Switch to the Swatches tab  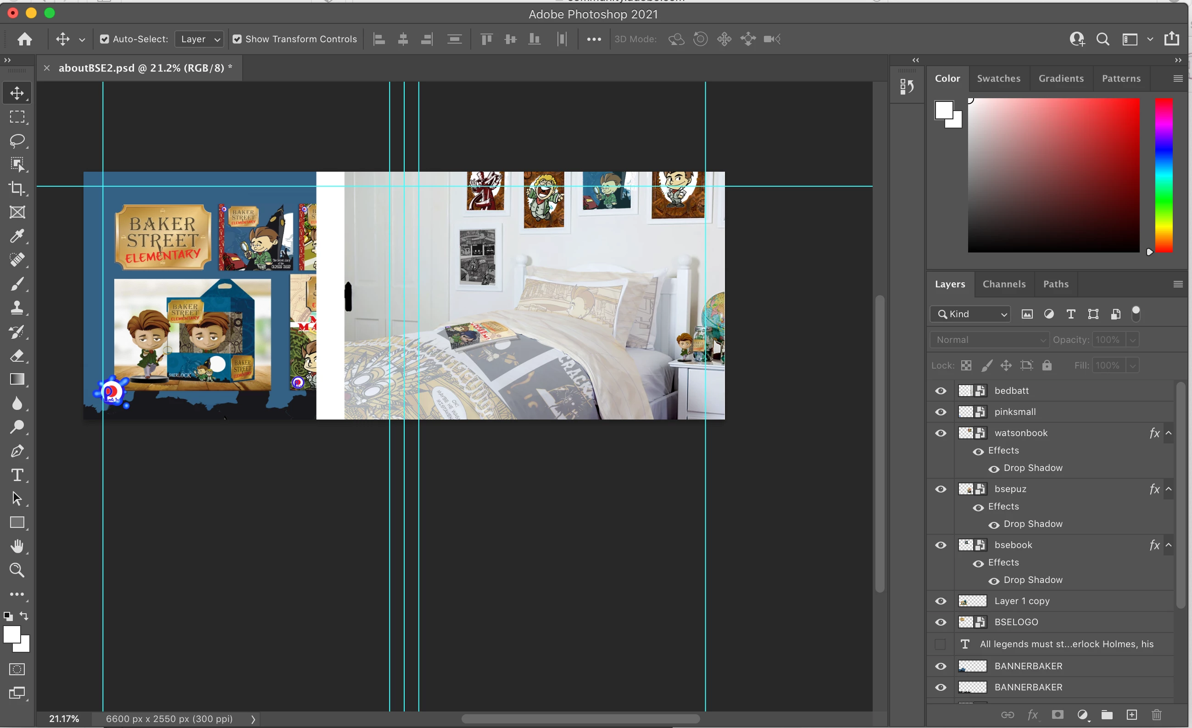click(x=998, y=78)
